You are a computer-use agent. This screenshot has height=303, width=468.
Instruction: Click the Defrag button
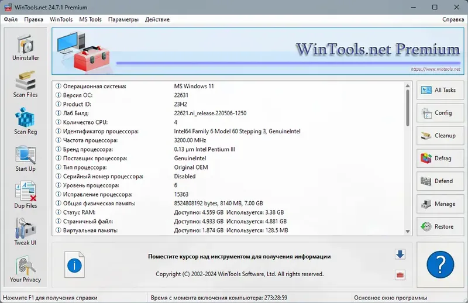pos(441,158)
